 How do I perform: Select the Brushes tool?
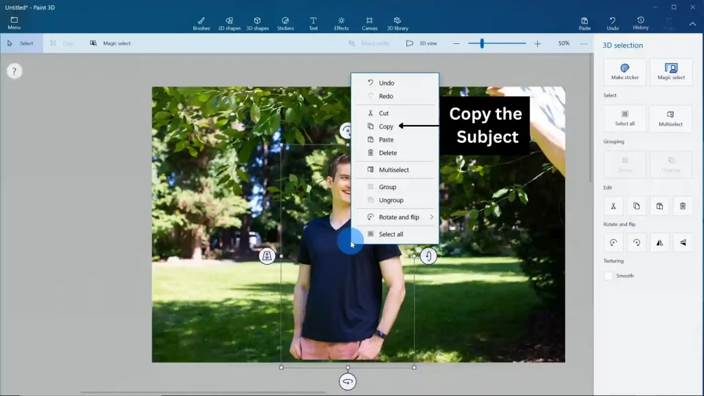[x=201, y=21]
